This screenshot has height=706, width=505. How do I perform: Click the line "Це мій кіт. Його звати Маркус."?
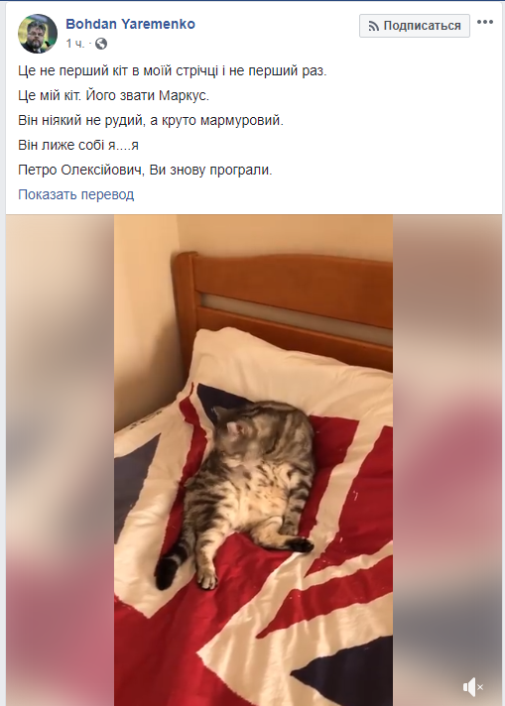click(113, 95)
